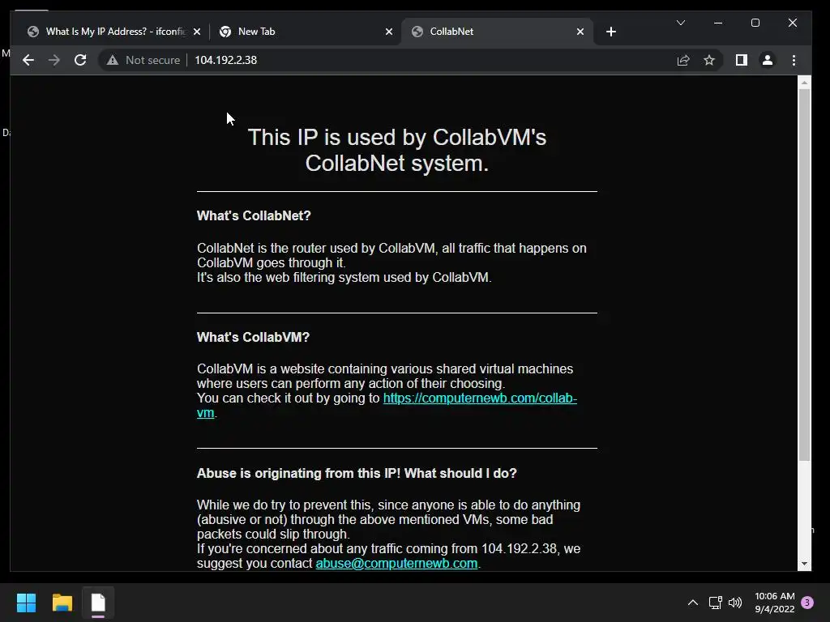This screenshot has width=830, height=622.
Task: Open the user profile menu
Action: [x=768, y=60]
